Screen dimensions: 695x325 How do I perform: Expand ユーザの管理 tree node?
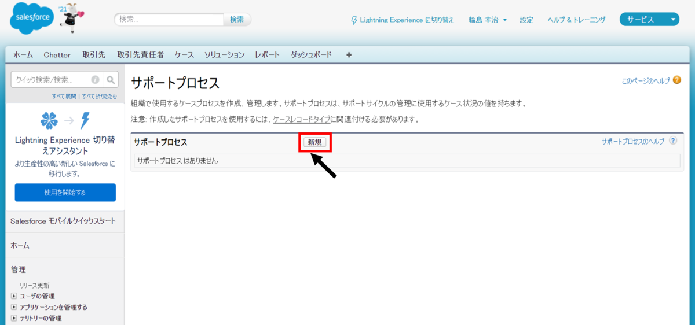[14, 296]
